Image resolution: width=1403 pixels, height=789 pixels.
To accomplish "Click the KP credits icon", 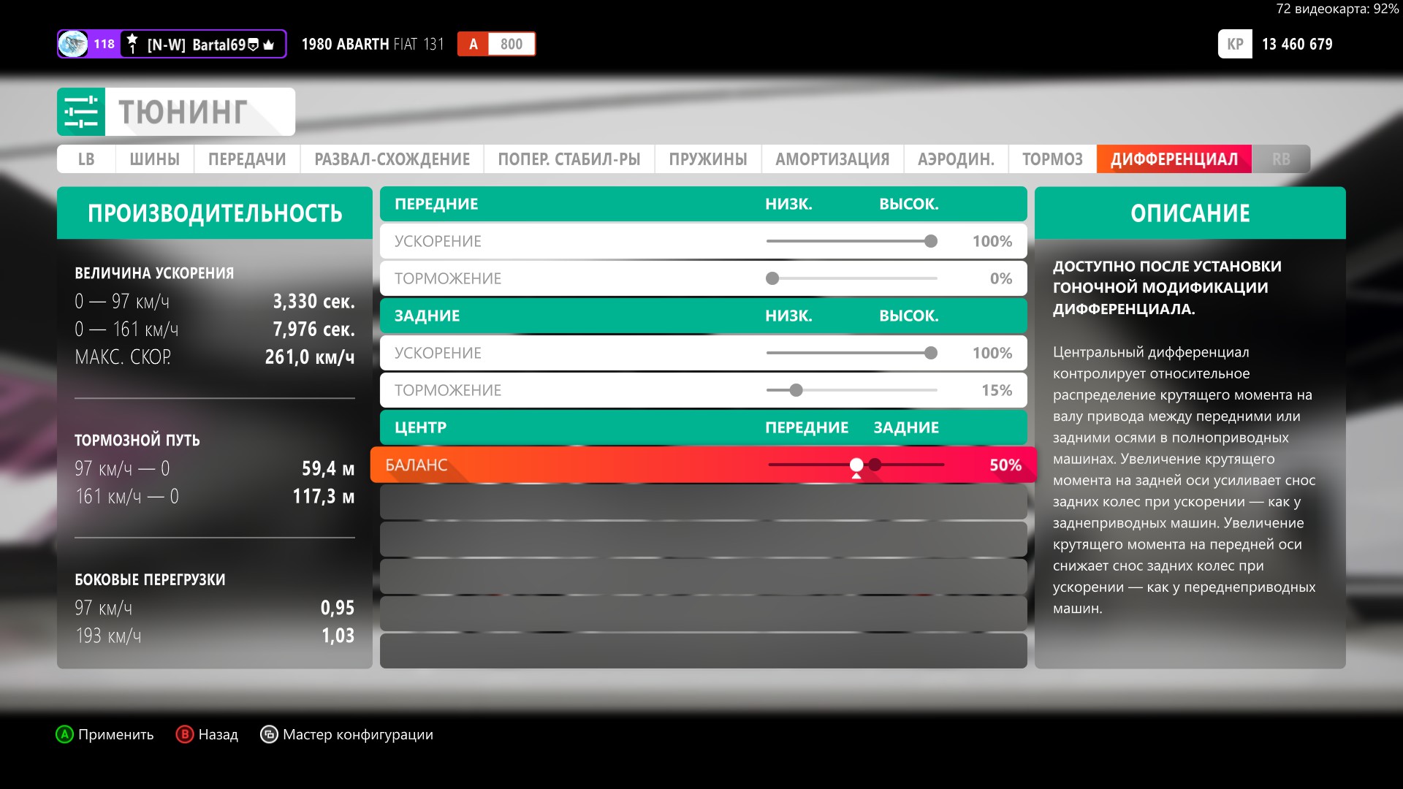I will 1235,44.
